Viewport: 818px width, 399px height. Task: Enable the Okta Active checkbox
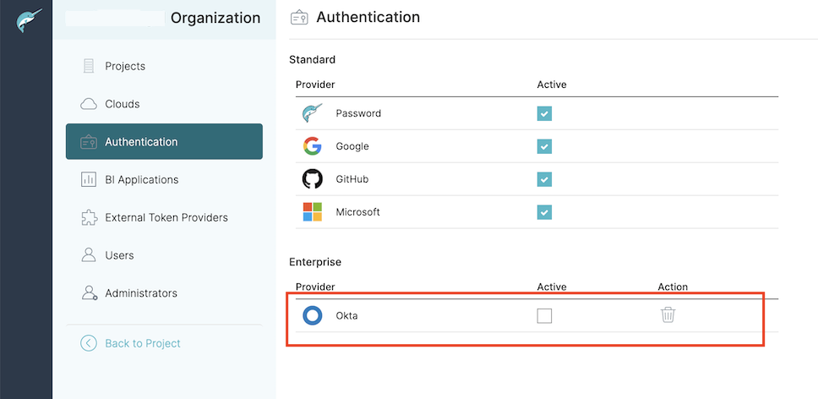[544, 315]
